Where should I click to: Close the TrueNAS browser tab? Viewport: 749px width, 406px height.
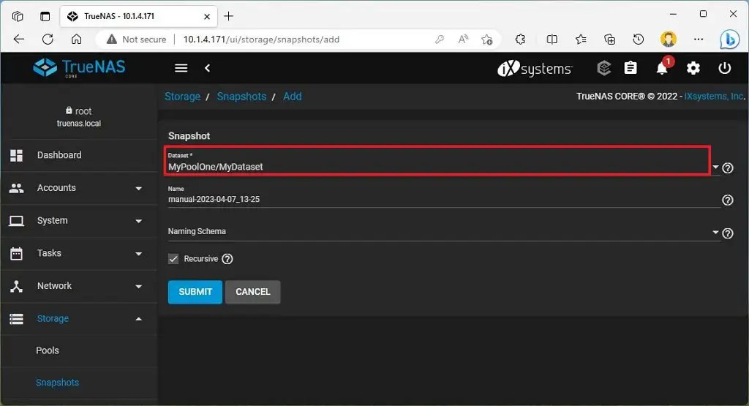(207, 16)
